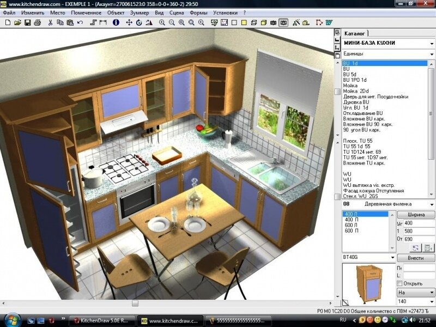
Task: Open the Файл menu
Action: pos(9,13)
